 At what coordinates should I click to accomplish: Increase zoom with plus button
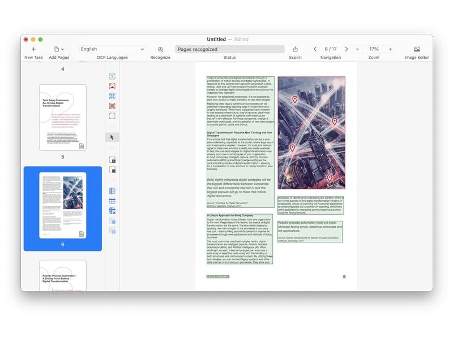[x=390, y=49]
